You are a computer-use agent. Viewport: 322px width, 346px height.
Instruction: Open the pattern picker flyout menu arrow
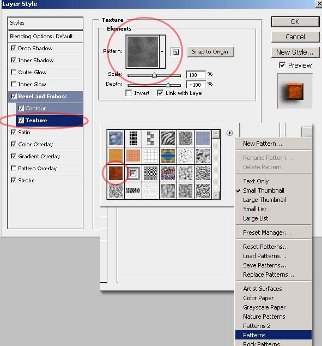pos(229,133)
